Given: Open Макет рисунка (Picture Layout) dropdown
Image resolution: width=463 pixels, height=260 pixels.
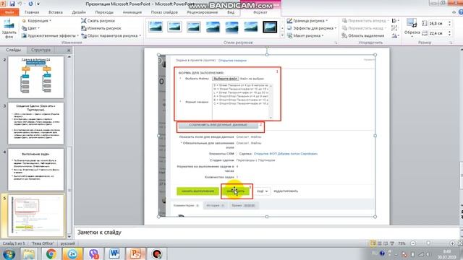Looking at the screenshot, I should [305, 35].
